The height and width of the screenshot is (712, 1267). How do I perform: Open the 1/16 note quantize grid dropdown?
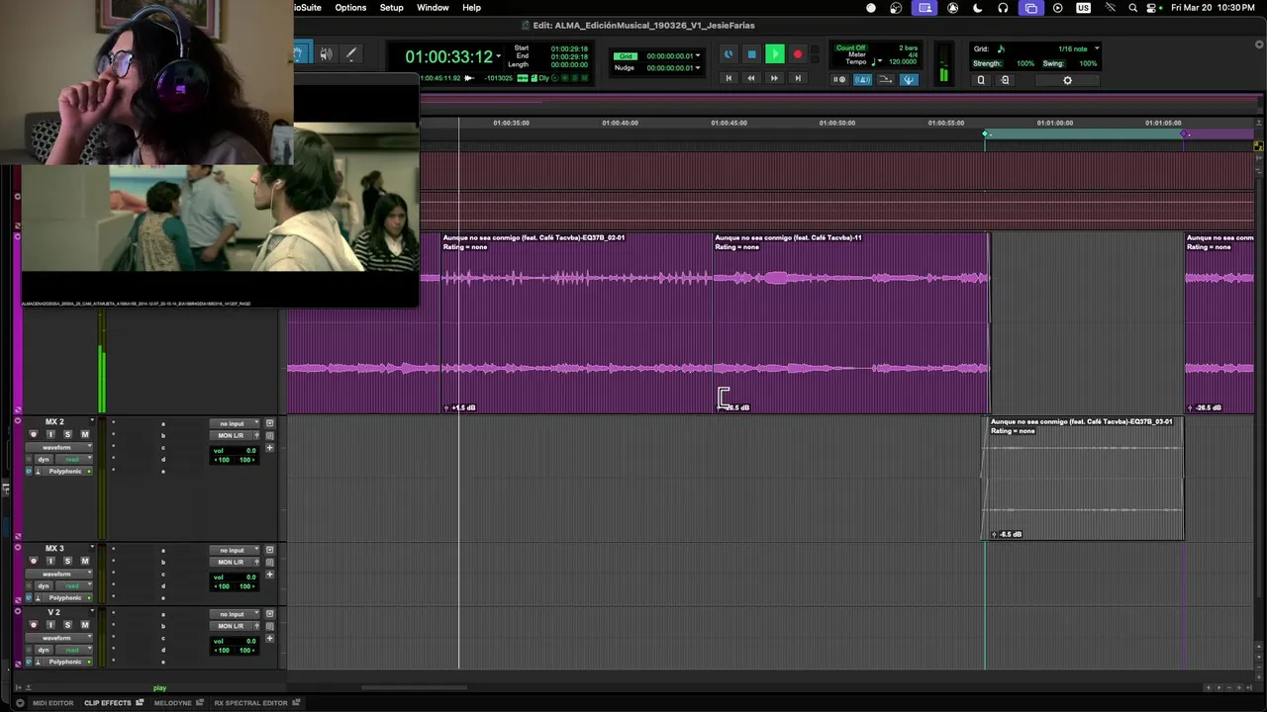(x=1097, y=48)
